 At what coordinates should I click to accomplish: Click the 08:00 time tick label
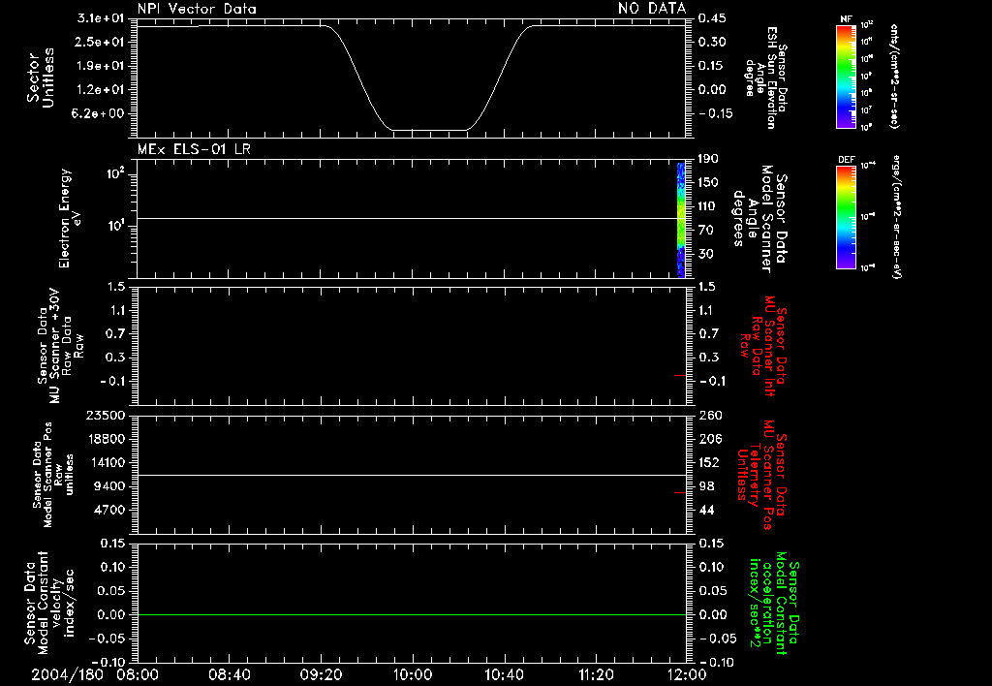point(137,674)
